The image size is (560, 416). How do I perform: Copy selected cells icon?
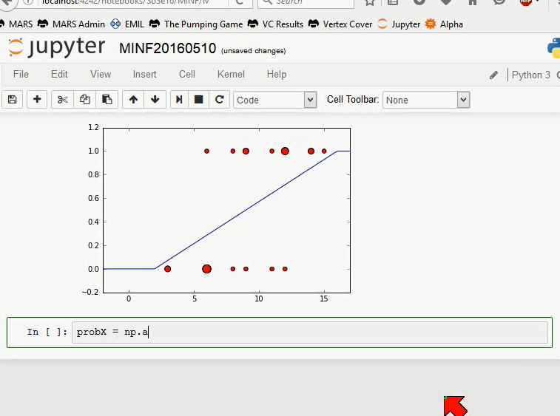coord(84,100)
